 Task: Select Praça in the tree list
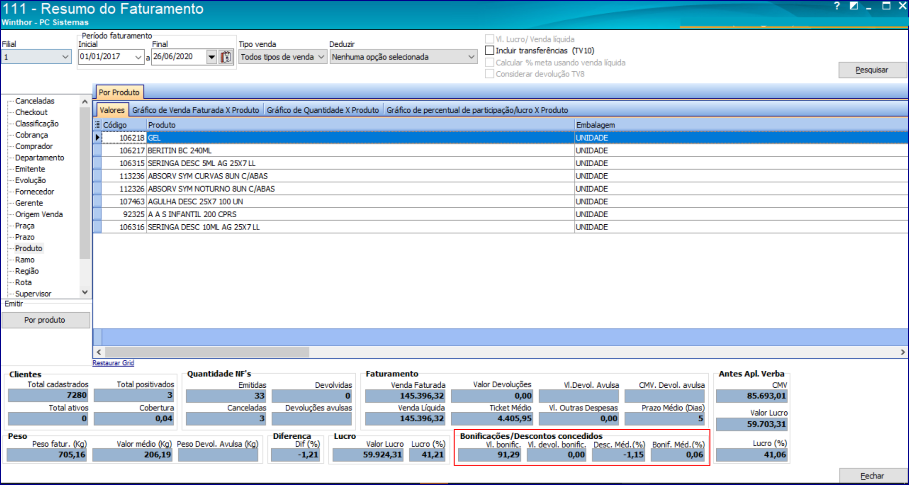25,225
